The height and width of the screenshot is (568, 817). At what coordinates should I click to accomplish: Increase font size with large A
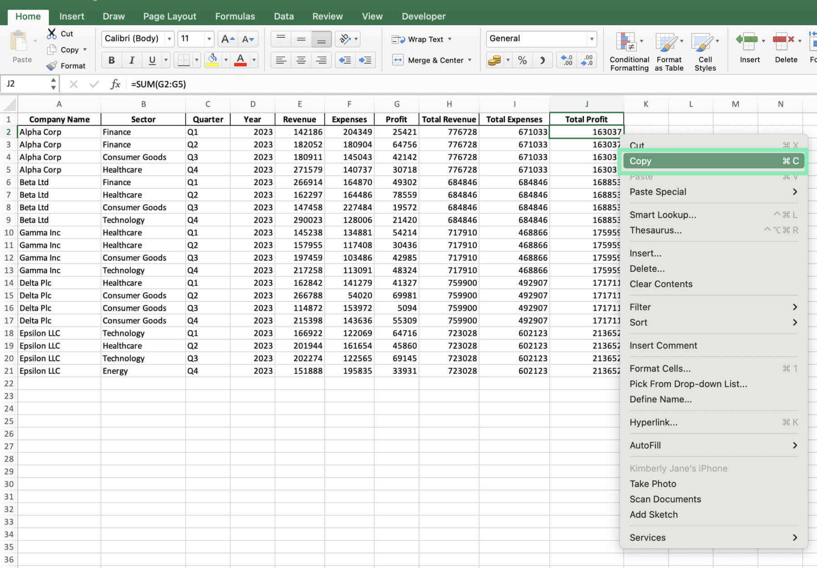coord(227,39)
